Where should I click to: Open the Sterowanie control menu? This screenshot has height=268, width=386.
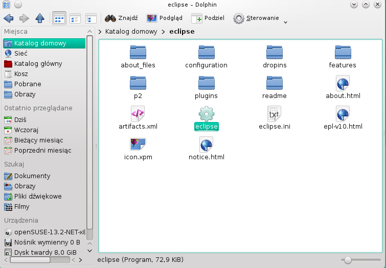[256, 18]
